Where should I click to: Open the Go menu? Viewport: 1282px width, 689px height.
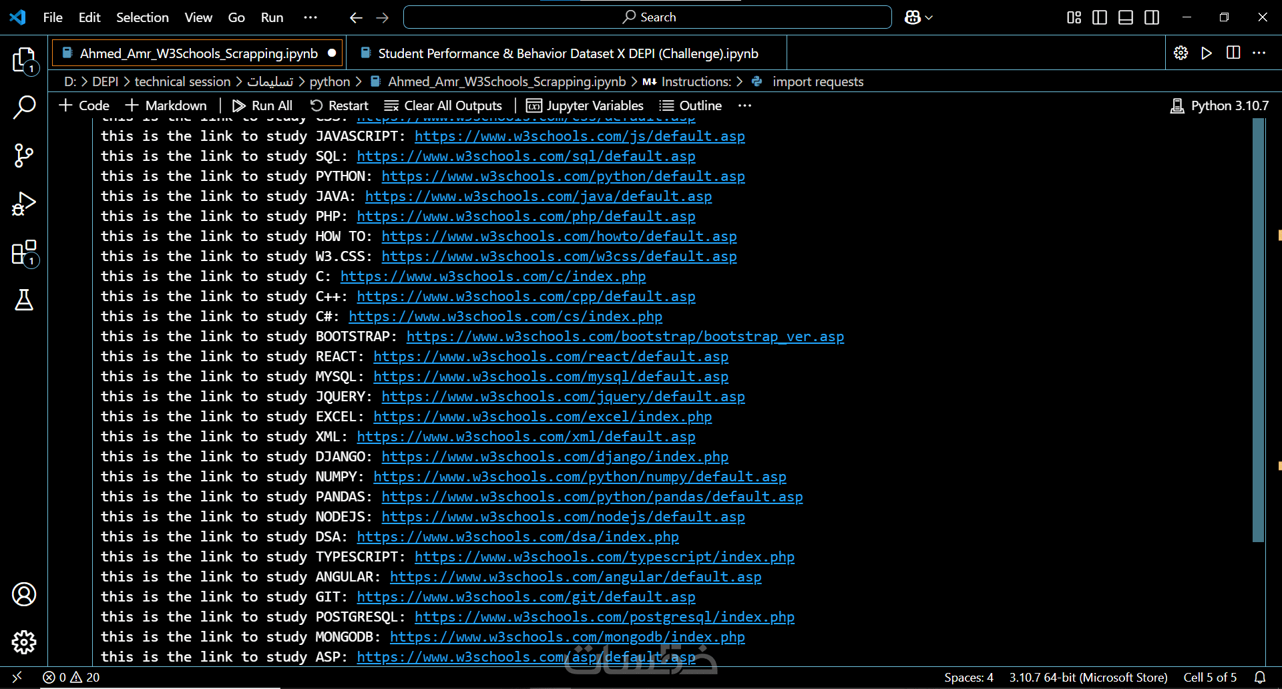(x=236, y=17)
